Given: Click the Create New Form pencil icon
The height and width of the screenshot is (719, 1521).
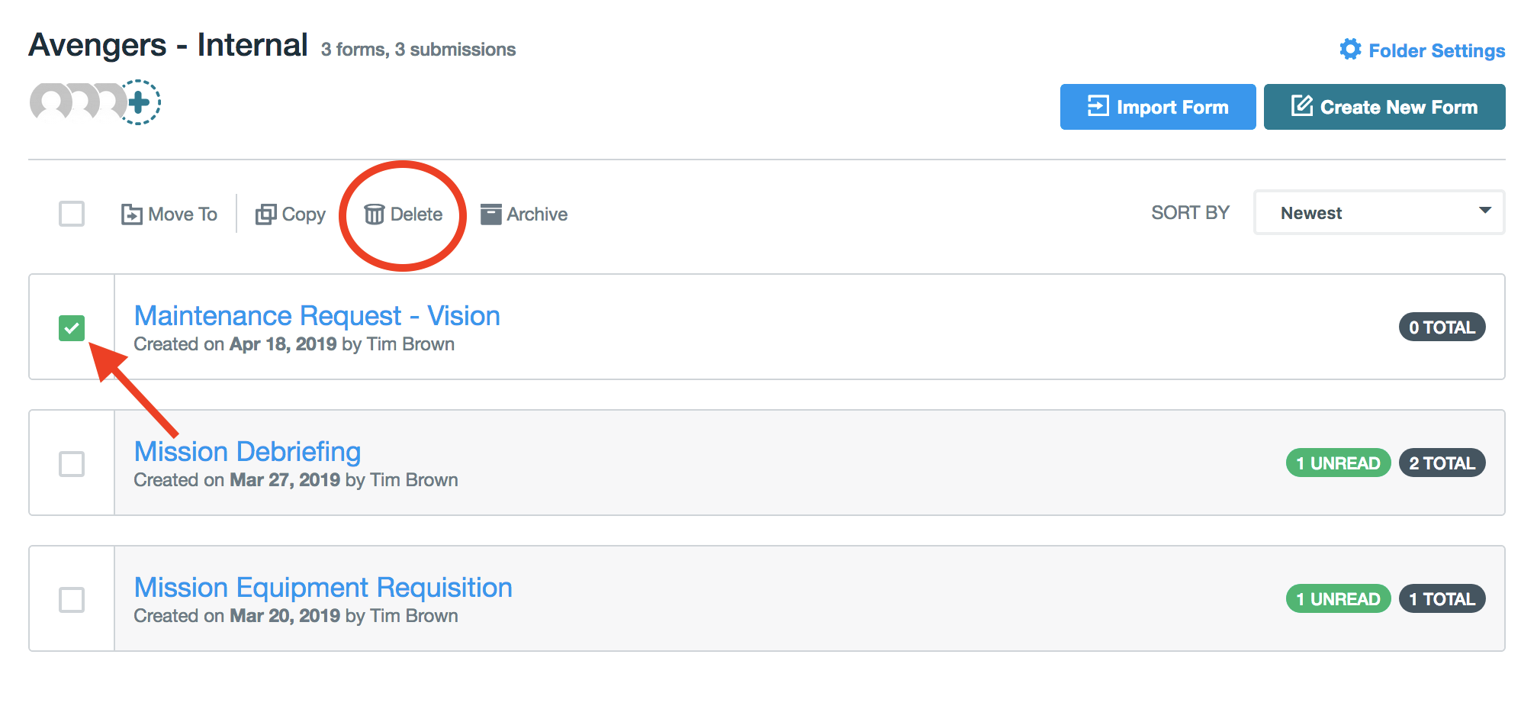Looking at the screenshot, I should pos(1302,106).
